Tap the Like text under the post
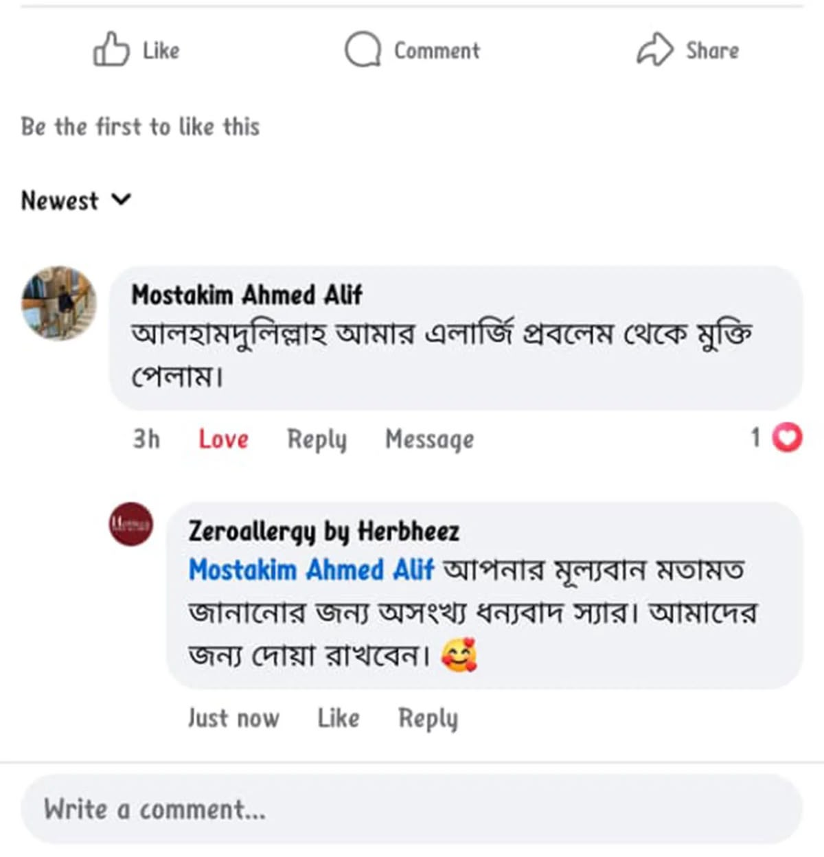Screen dimensions: 824x857 click(161, 50)
